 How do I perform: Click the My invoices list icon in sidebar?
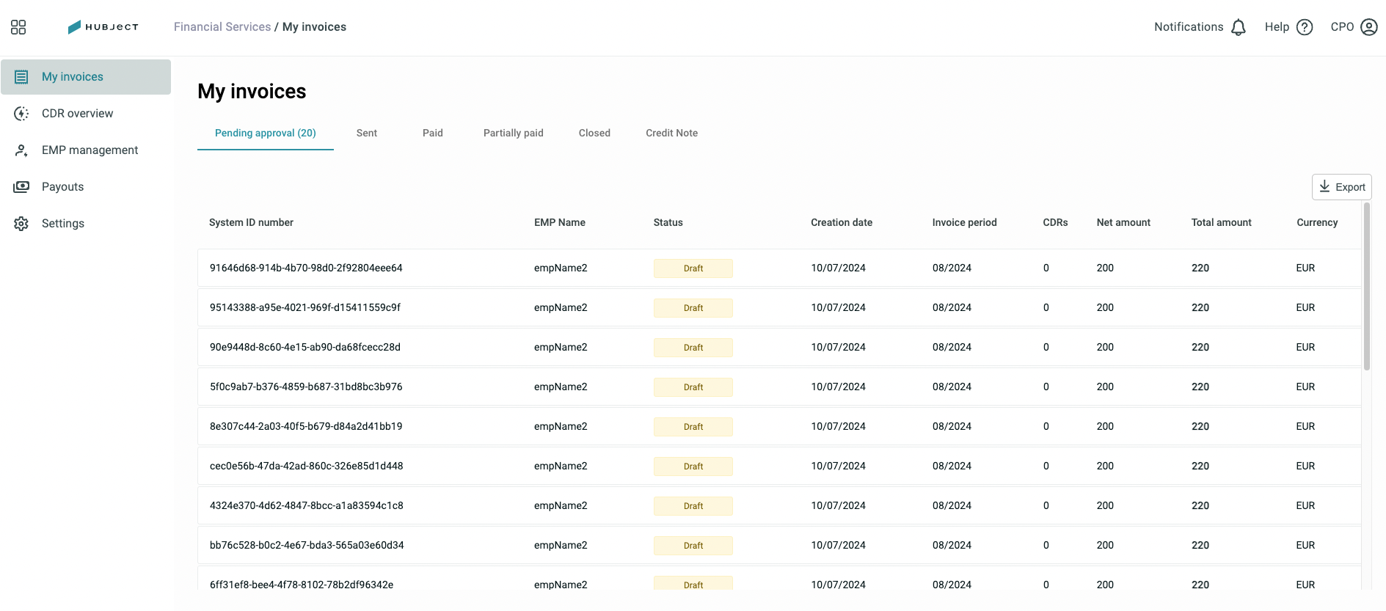pos(21,77)
